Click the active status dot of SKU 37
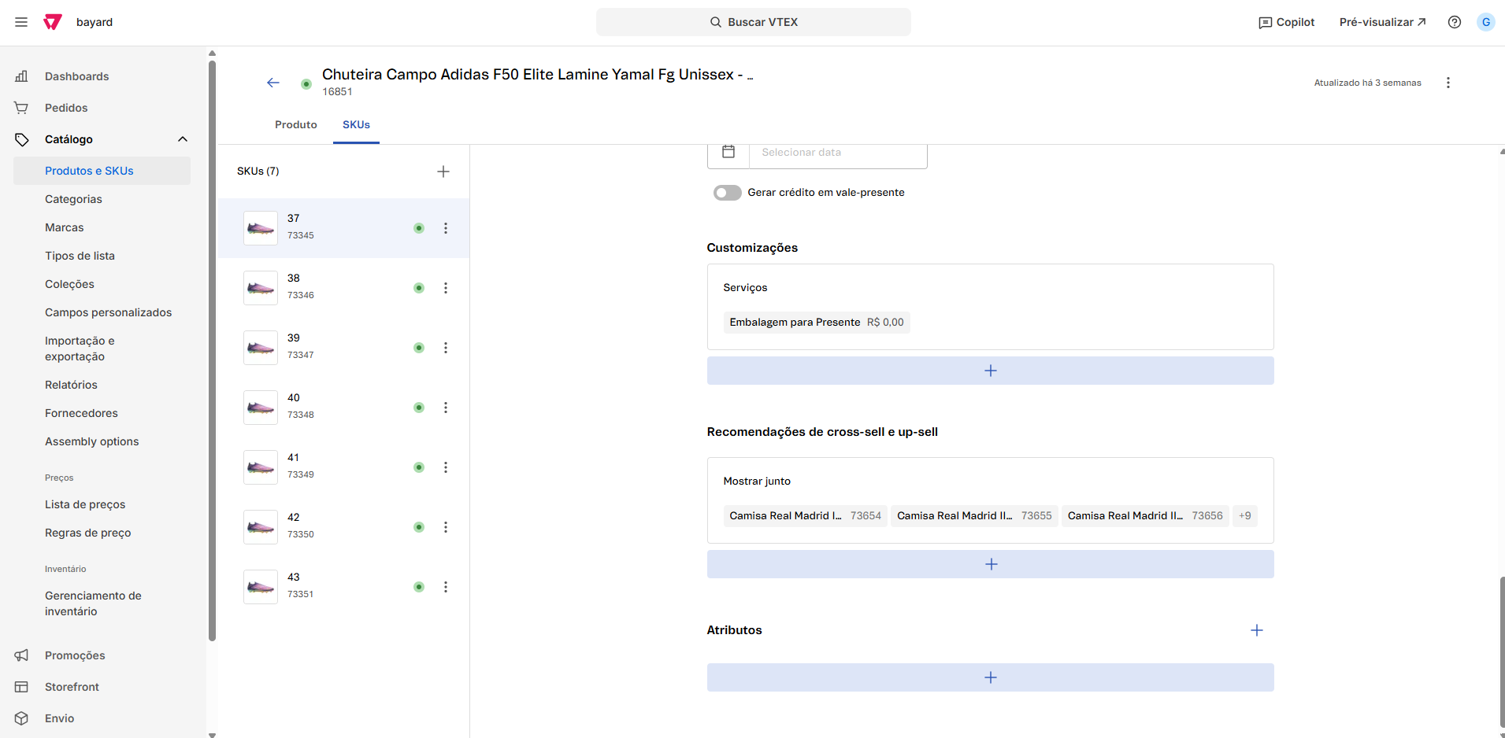 (x=419, y=228)
